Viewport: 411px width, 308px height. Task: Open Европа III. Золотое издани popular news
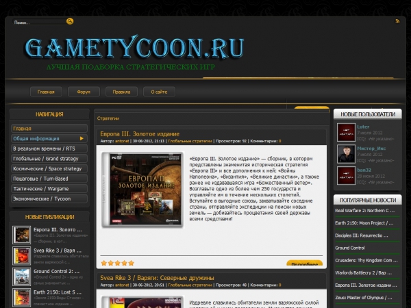(366, 285)
